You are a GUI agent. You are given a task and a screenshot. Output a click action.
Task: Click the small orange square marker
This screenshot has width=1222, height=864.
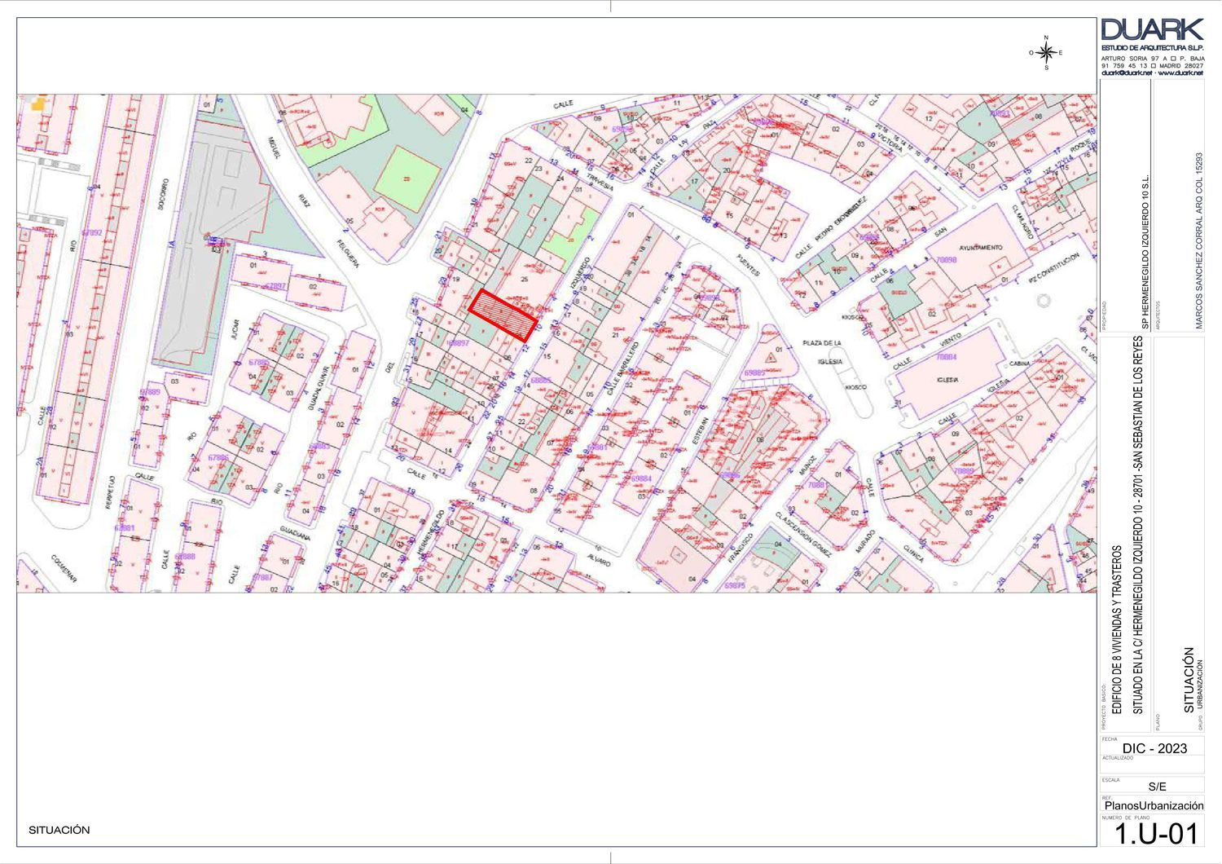[37, 104]
